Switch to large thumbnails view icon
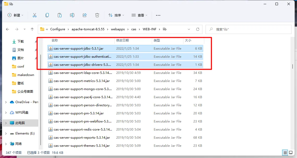Viewport: 297px width, 158px height. click(x=291, y=153)
